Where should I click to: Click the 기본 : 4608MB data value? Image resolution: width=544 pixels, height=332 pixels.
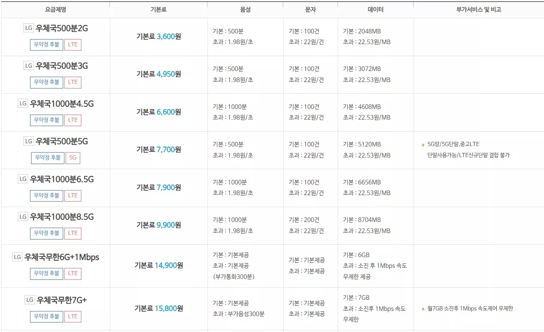362,107
